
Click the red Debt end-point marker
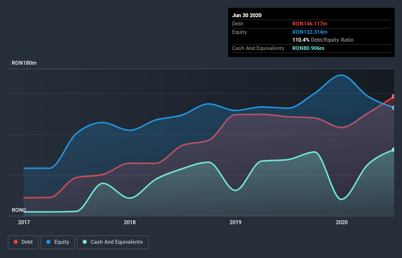pyautogui.click(x=394, y=97)
